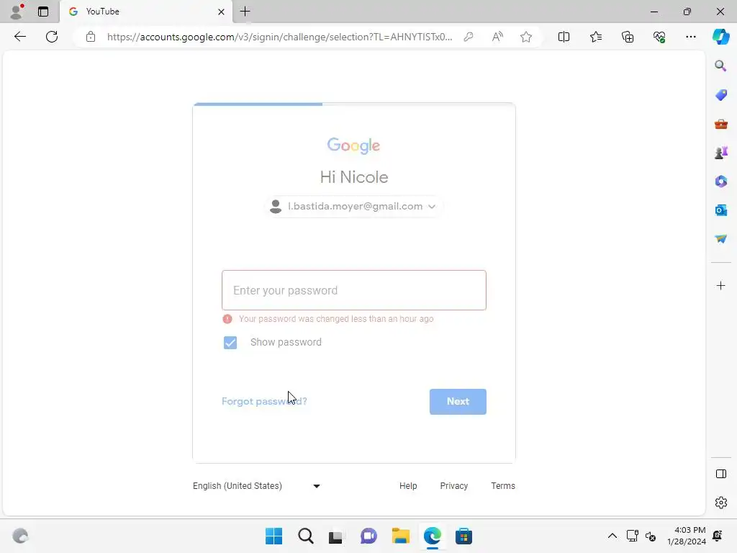This screenshot has width=737, height=553.
Task: Open the network status tray icon
Action: [x=632, y=536]
